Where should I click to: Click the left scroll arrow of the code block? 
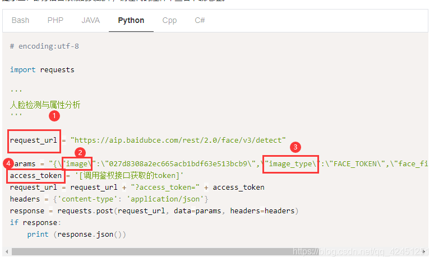(7, 251)
